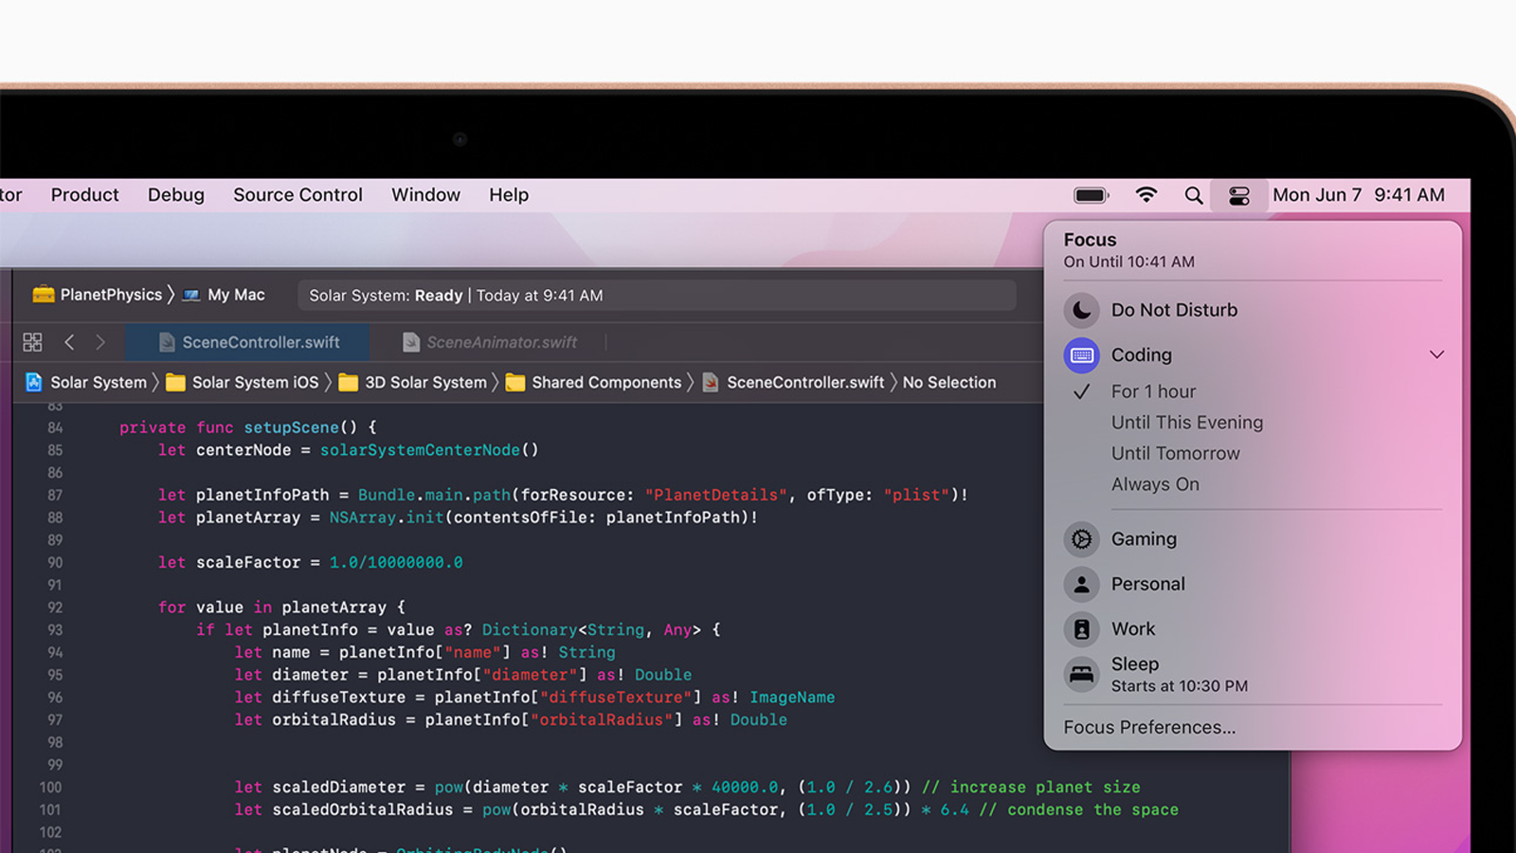Click line number 92 in gutter
This screenshot has width=1516, height=853.
[55, 608]
